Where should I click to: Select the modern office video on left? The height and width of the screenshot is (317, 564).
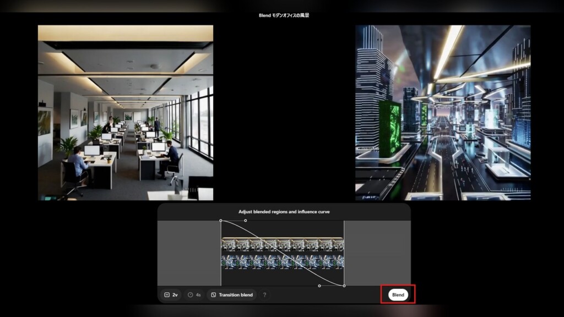click(126, 112)
